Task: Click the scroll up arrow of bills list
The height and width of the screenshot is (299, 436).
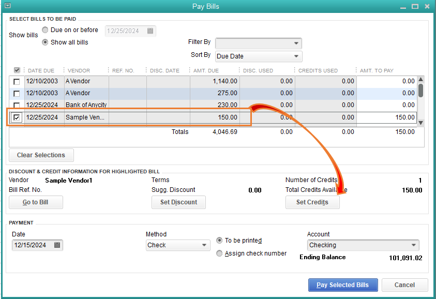Action: coord(421,80)
